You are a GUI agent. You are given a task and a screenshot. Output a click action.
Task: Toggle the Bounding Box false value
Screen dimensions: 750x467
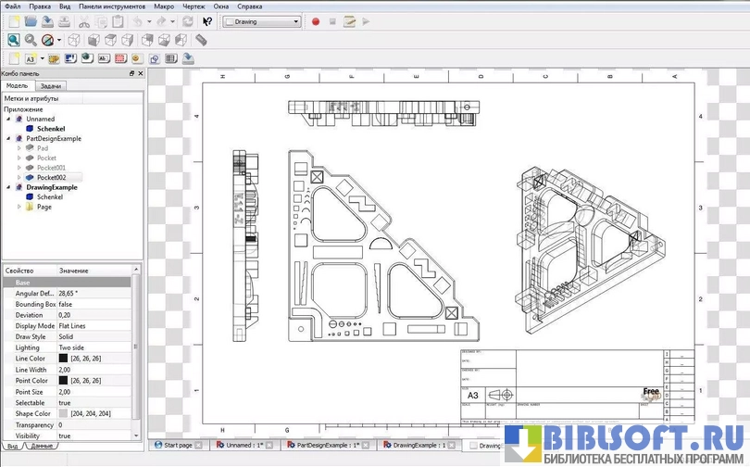pos(66,304)
